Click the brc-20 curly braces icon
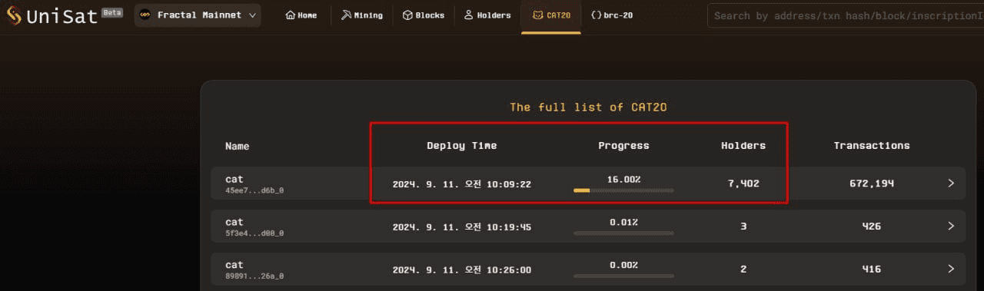The width and height of the screenshot is (984, 291). click(597, 15)
